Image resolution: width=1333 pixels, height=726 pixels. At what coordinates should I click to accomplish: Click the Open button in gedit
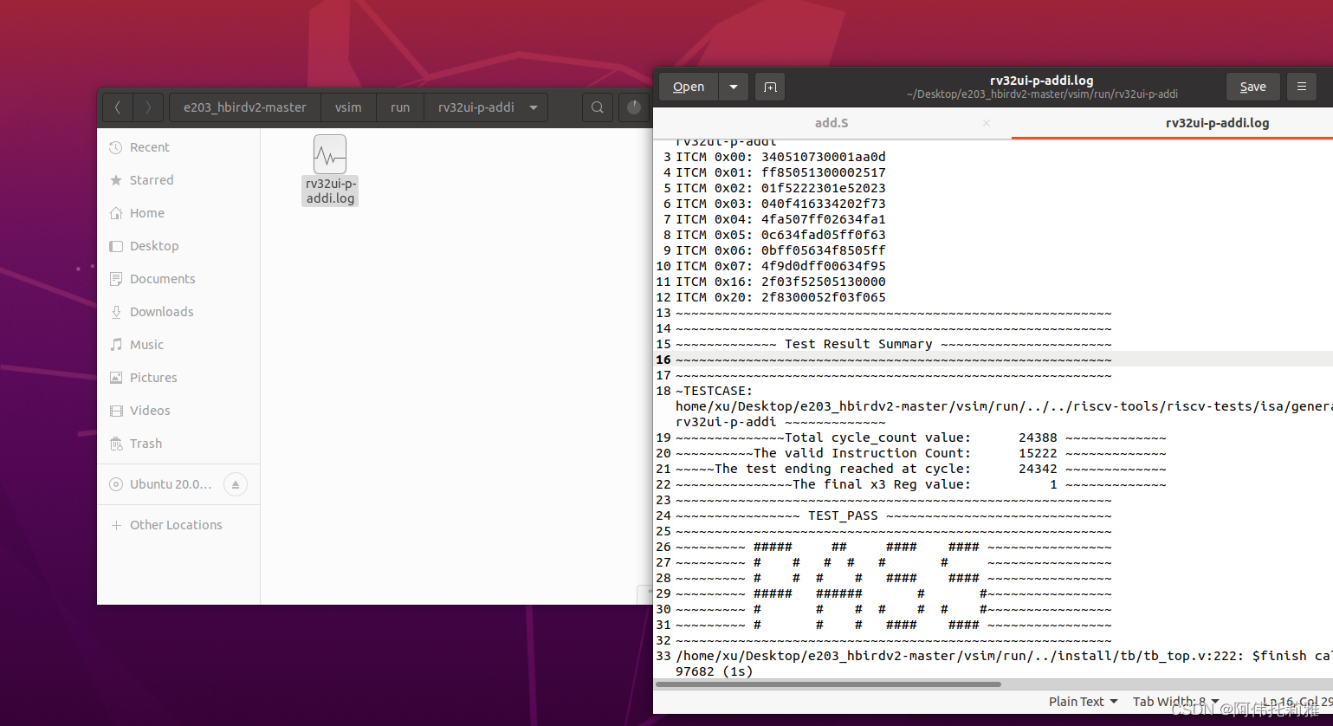coord(689,87)
